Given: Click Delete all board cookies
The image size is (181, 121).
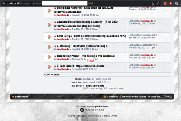Looking at the screenshot, I should (134, 97).
